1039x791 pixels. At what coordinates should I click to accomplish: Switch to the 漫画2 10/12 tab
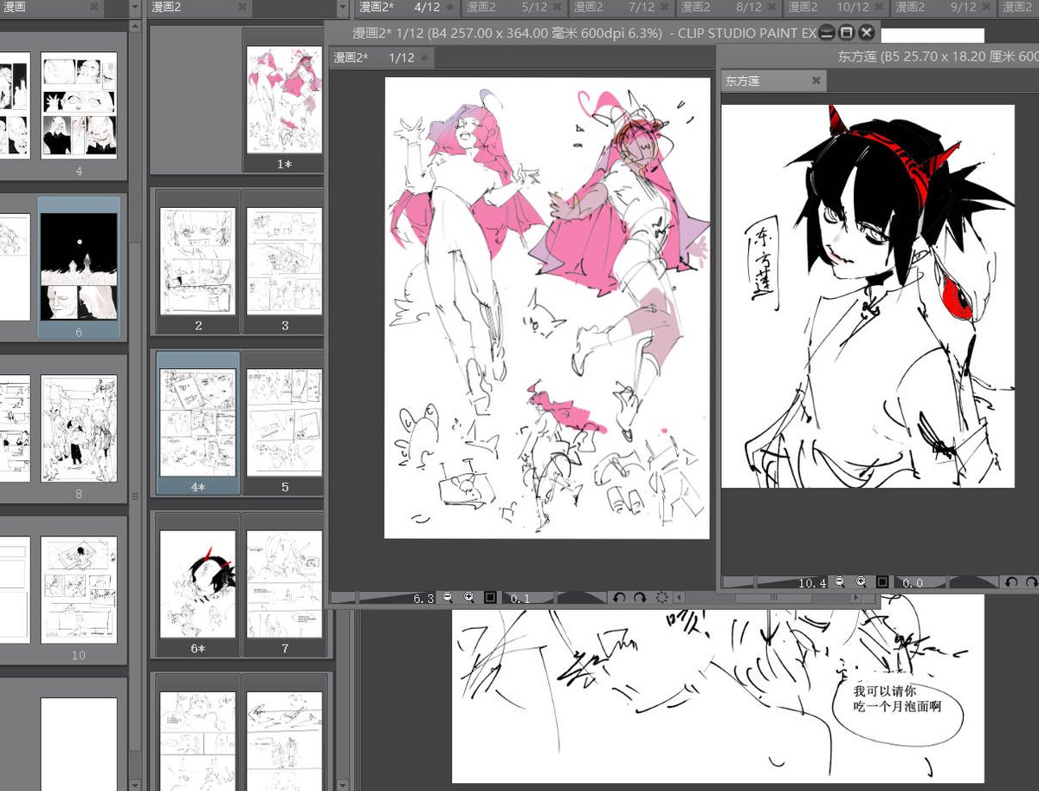pyautogui.click(x=836, y=8)
